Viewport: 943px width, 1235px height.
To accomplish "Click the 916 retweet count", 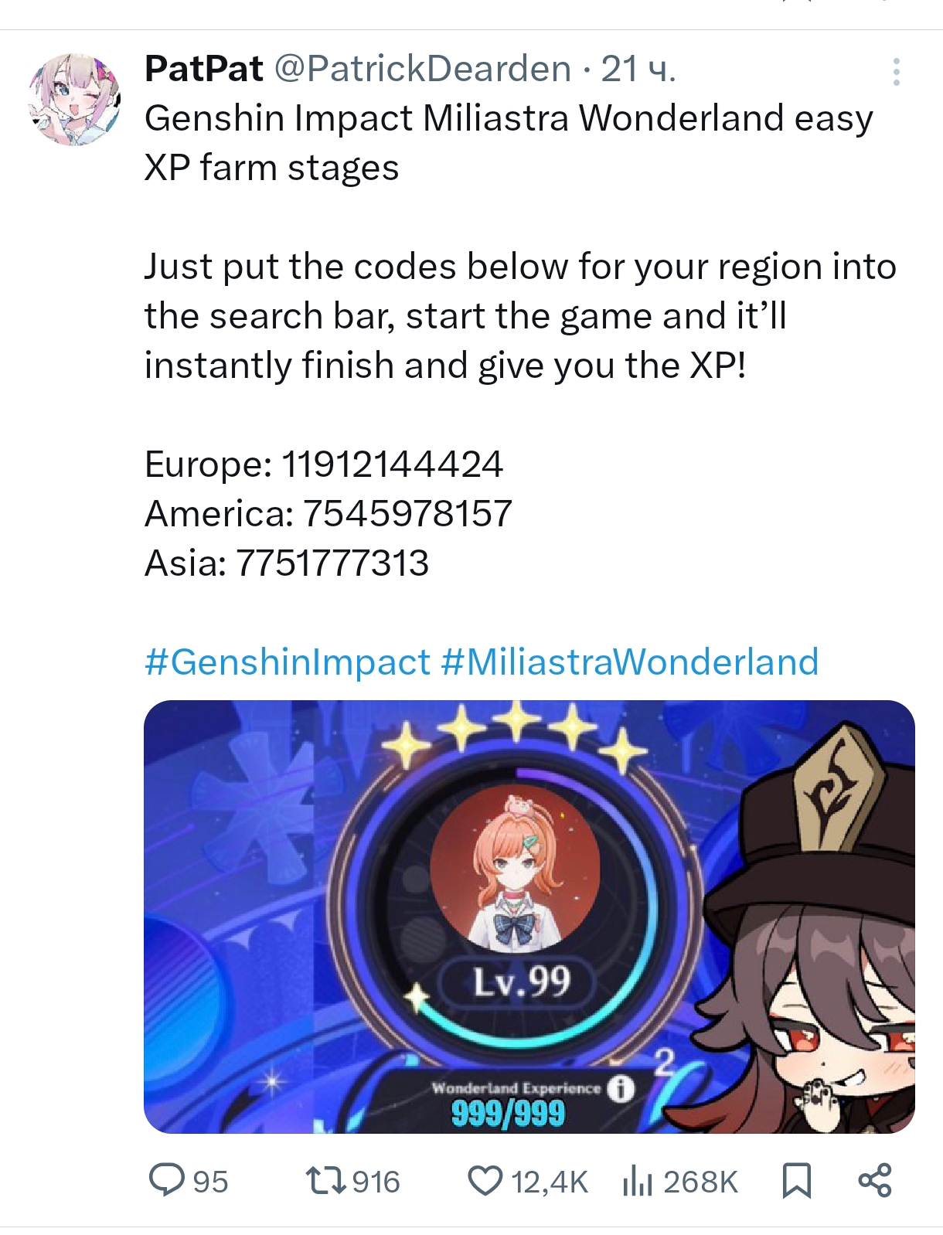I will tap(376, 1182).
